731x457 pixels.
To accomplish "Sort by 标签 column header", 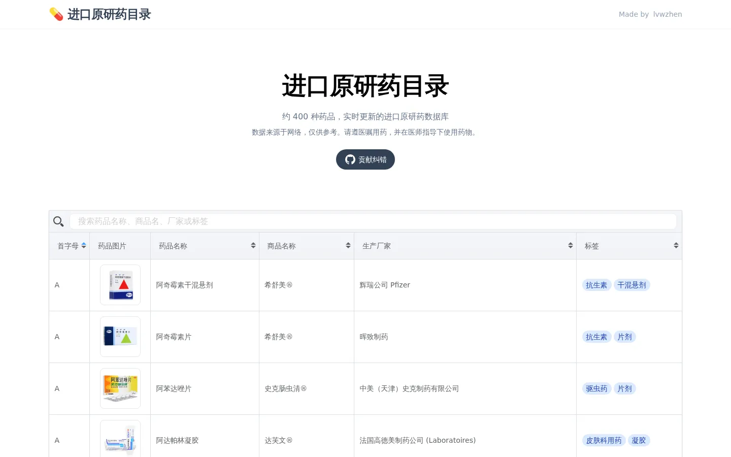I will (x=629, y=246).
